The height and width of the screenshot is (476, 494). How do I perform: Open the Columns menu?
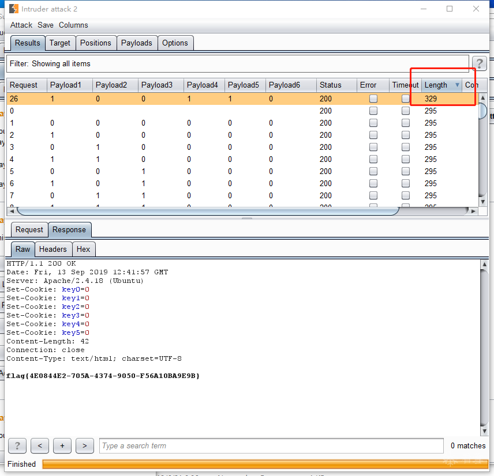point(73,25)
